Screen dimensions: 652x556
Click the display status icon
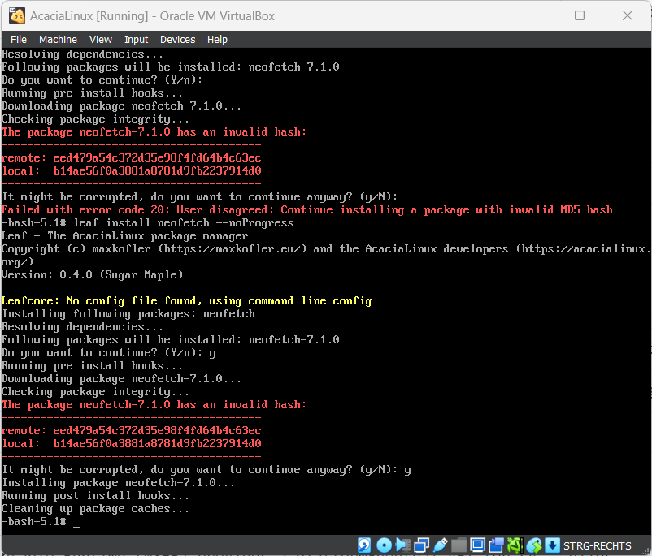[477, 545]
